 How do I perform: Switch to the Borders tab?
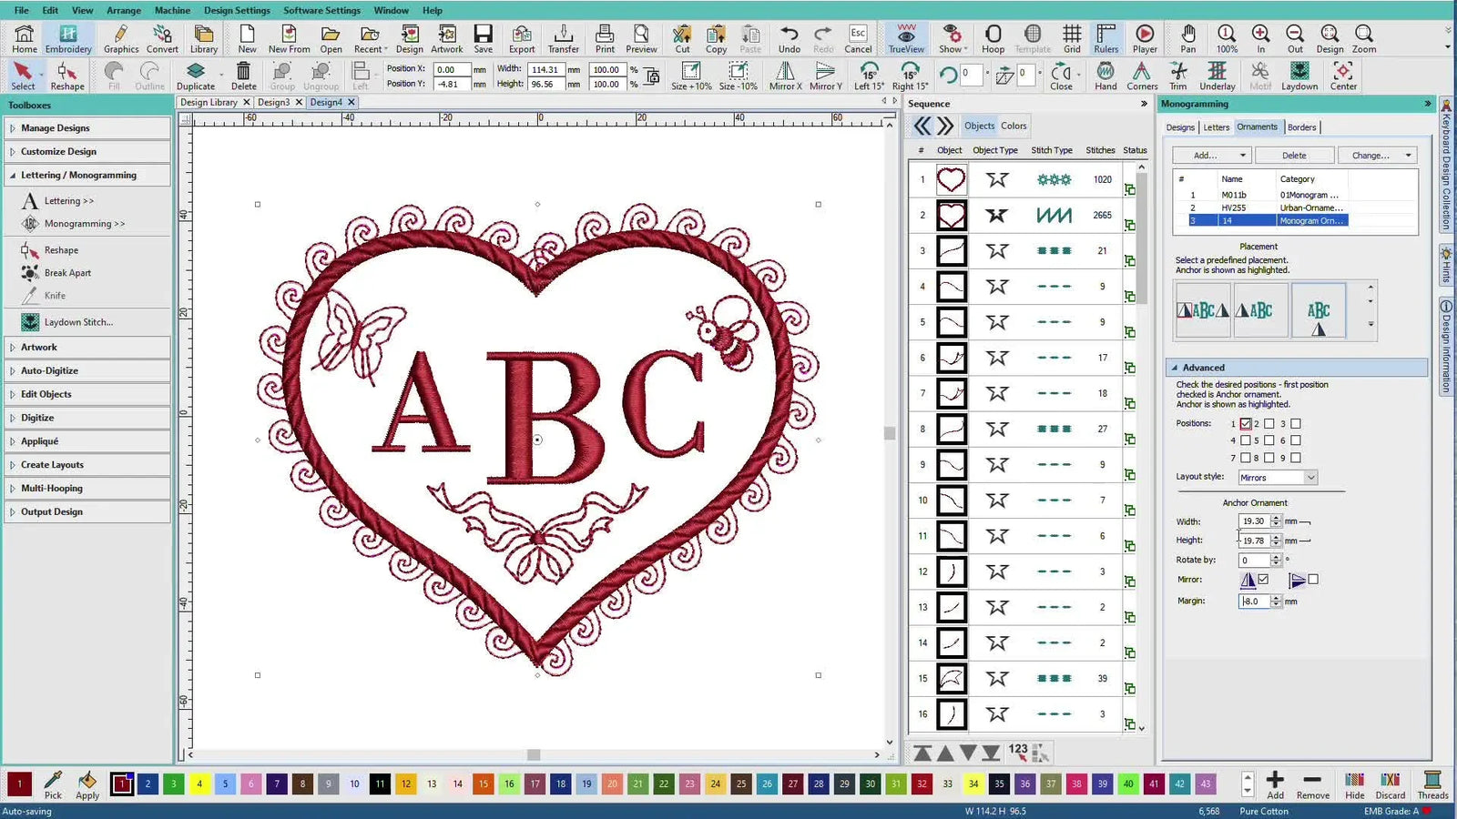(1302, 127)
